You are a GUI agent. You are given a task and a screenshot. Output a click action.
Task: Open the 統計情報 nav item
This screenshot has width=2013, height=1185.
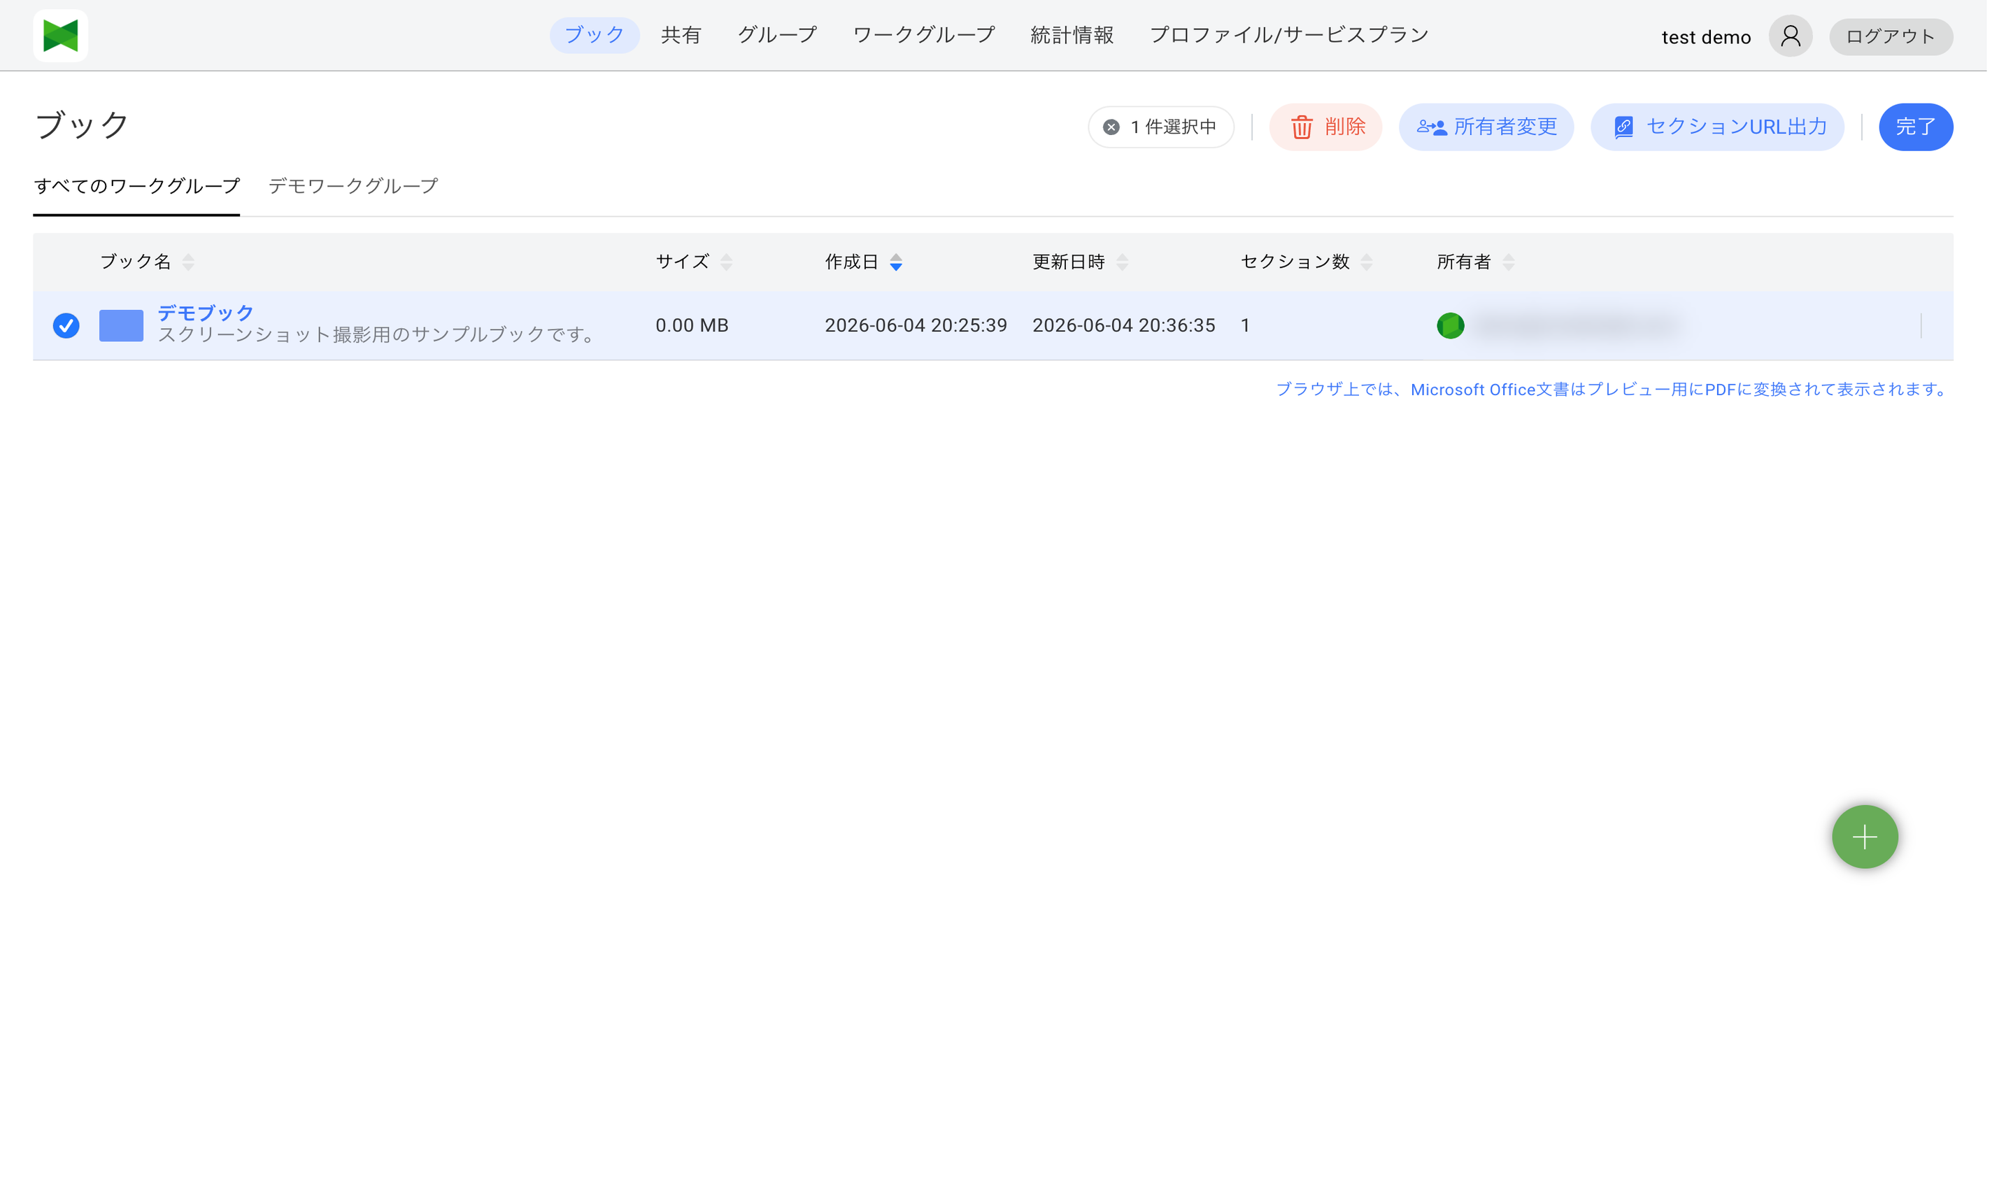coord(1072,36)
